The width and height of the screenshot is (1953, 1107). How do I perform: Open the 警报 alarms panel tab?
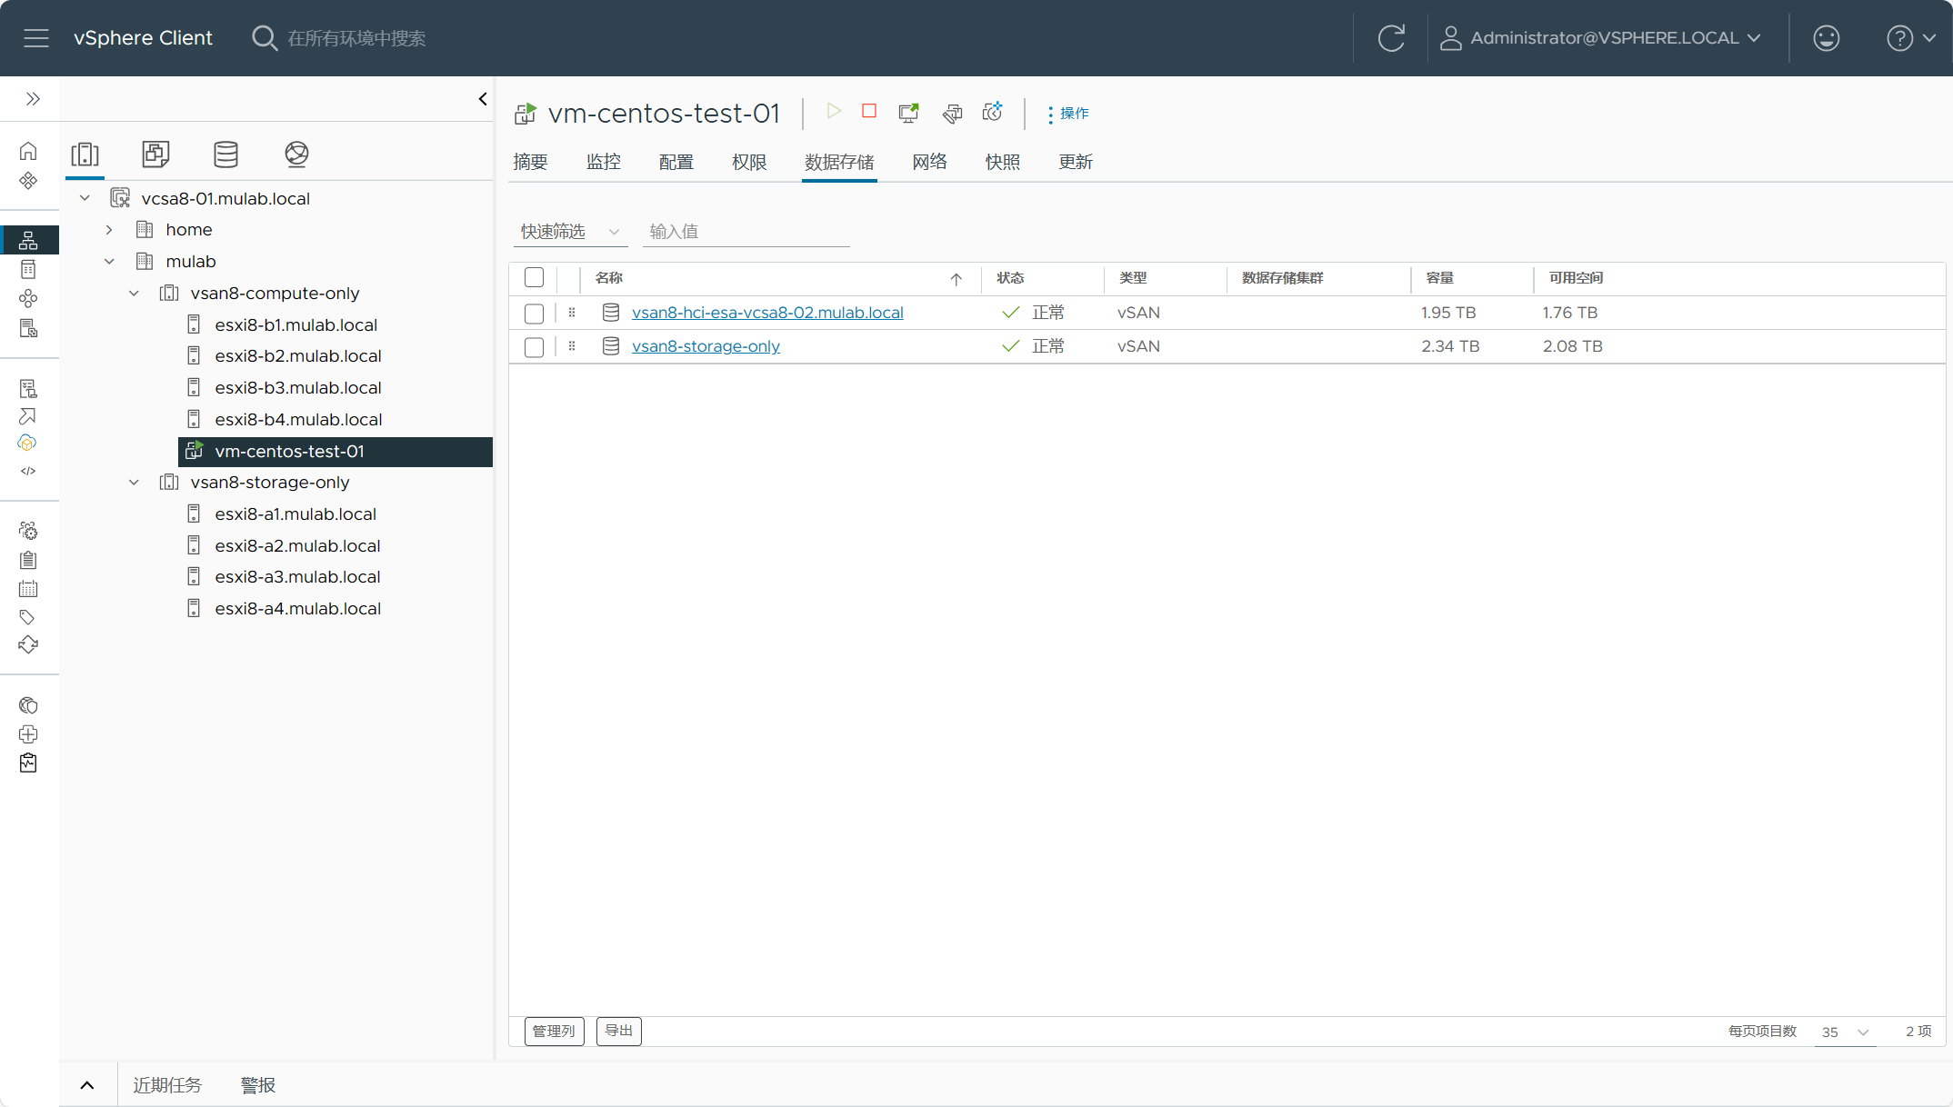click(258, 1085)
